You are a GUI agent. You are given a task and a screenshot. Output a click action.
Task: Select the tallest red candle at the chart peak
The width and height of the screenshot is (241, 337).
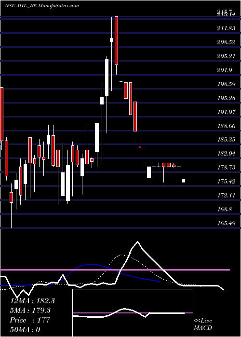(x=117, y=40)
